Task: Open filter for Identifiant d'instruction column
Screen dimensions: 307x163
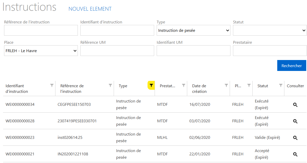Action: click(x=52, y=85)
